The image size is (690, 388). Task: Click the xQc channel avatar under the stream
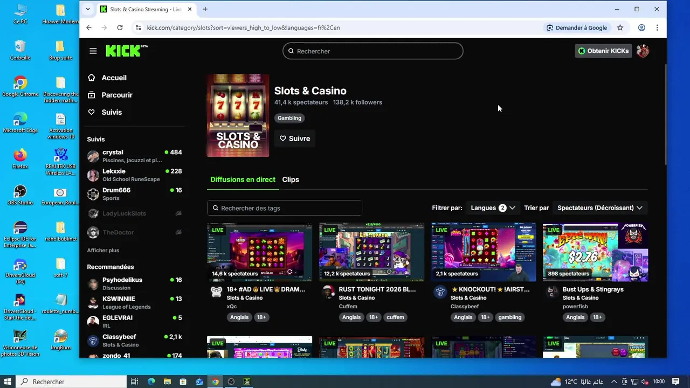(216, 292)
